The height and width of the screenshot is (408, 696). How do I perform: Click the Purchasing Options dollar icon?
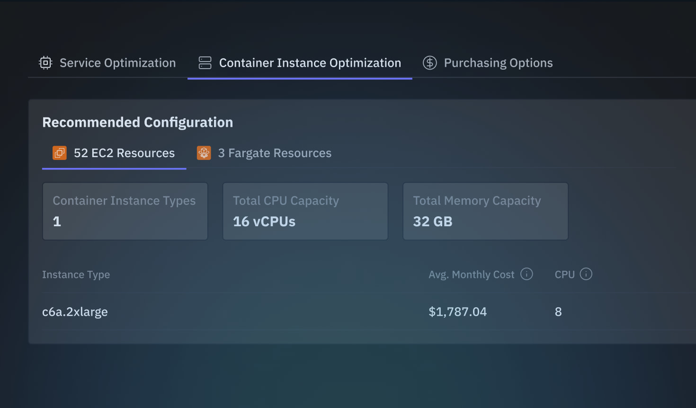[x=430, y=63]
